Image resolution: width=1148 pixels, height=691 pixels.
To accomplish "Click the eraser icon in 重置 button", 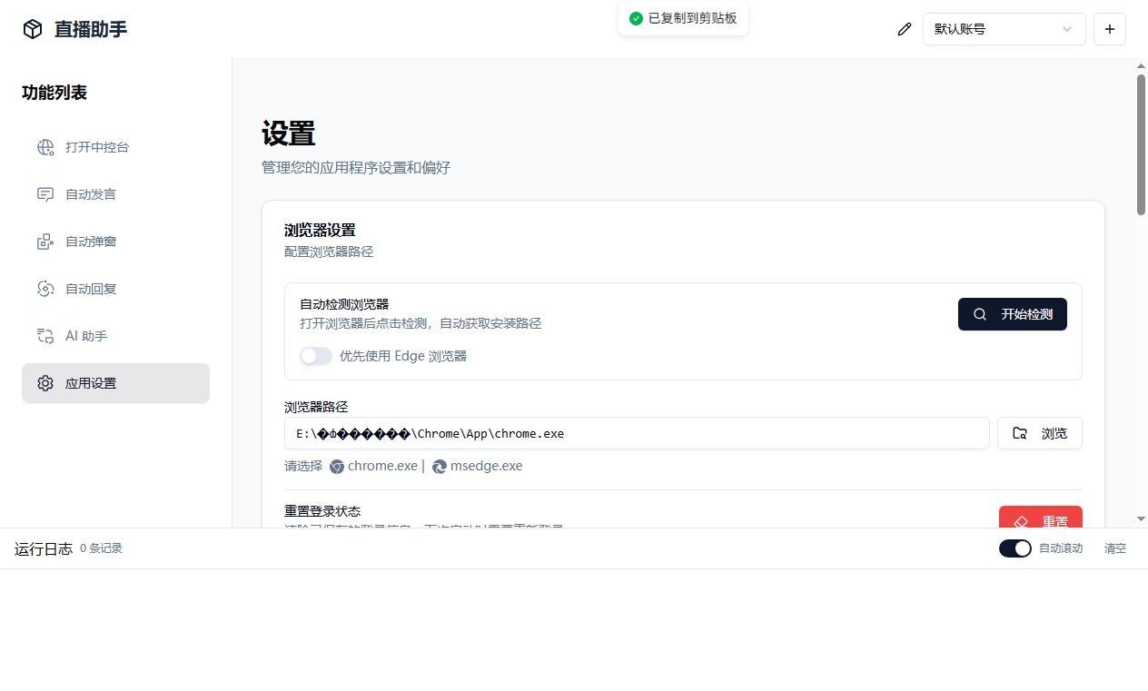I will click(x=1020, y=522).
